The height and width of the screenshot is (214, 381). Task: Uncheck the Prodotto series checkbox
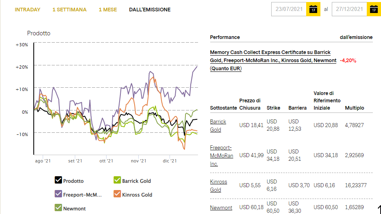[x=58, y=180]
